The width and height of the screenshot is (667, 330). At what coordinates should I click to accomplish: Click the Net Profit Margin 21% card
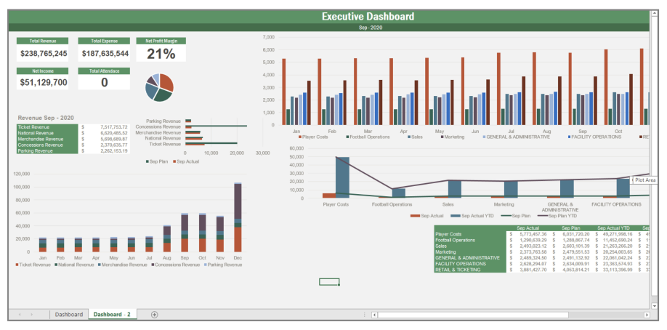161,53
